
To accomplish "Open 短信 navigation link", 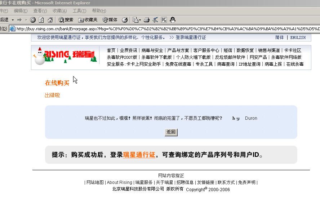I will 228,50.
